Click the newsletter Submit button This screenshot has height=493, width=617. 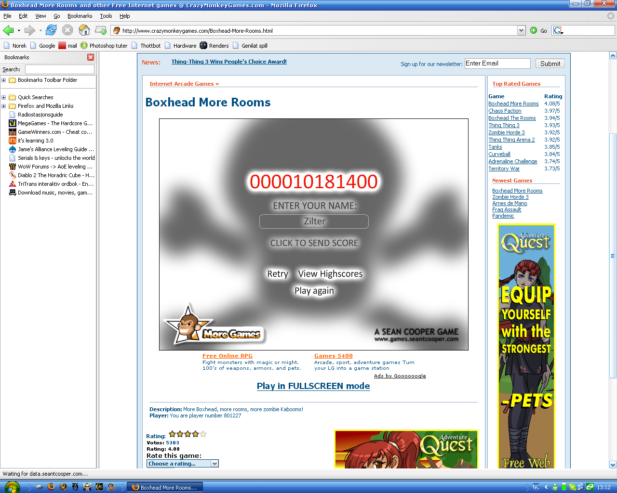(x=550, y=64)
